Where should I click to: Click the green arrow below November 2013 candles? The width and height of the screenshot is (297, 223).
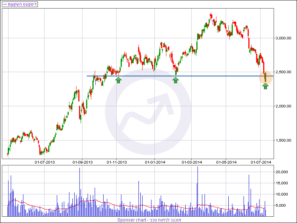click(x=118, y=80)
